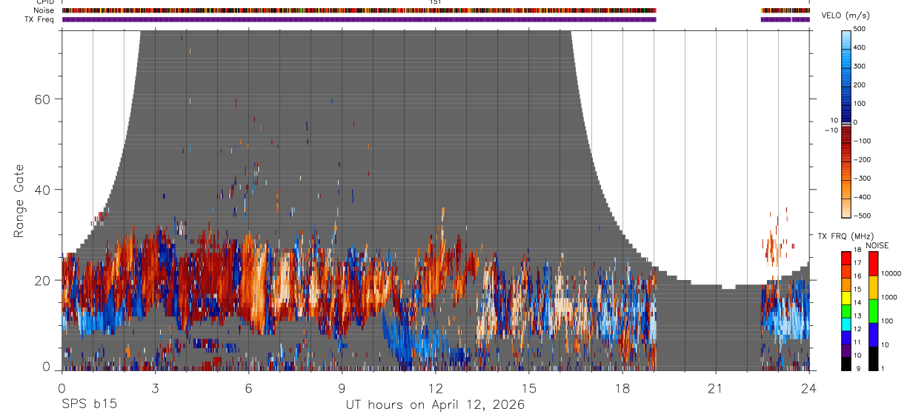This screenshot has height=420, width=910.
Task: Click the UT hours on April 12, 2026 label
Action: [435, 405]
